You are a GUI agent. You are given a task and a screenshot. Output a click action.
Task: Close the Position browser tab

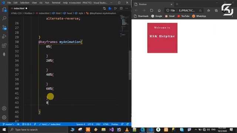pos(171,4)
